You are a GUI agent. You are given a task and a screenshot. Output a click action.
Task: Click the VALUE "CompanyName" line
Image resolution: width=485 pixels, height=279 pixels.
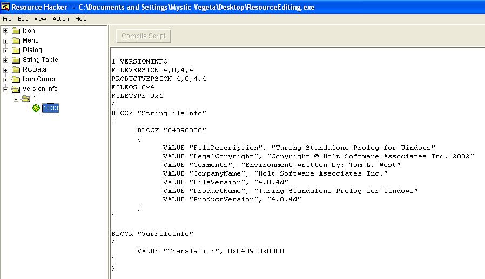275,174
